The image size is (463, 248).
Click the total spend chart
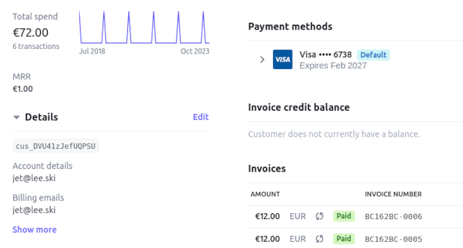click(x=144, y=27)
